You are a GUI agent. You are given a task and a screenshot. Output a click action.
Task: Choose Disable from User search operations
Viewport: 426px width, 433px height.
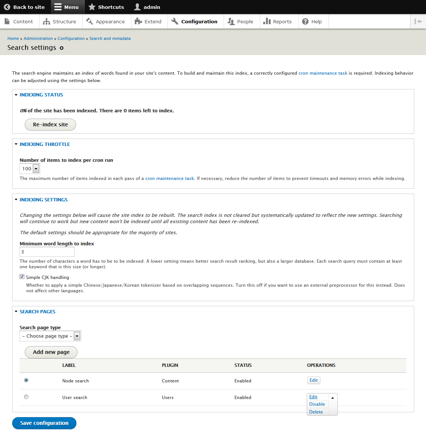point(317,404)
